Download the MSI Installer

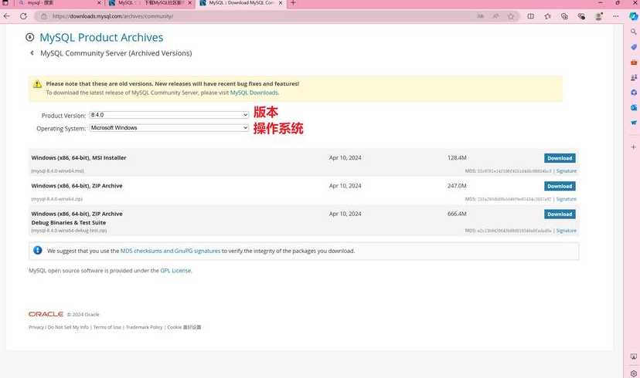560,158
